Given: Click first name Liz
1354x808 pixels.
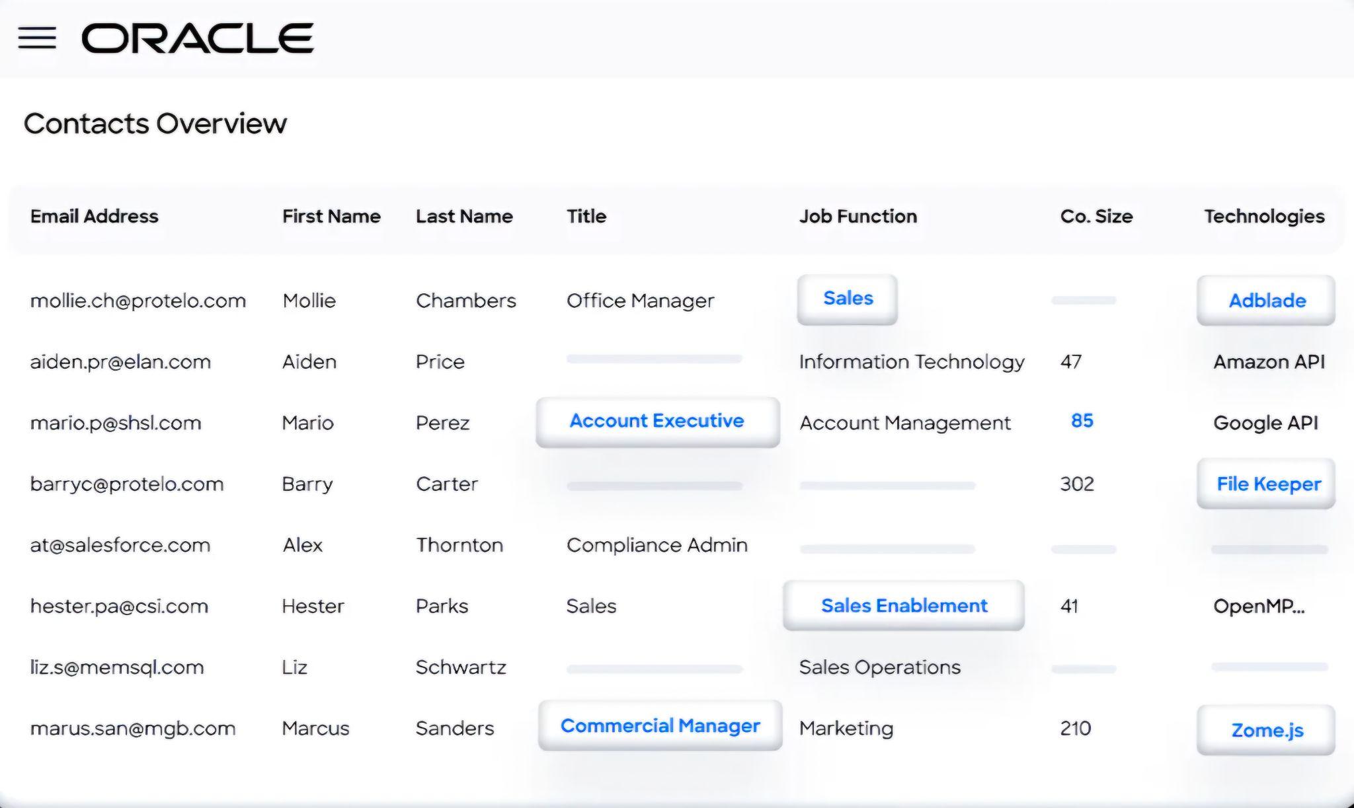Looking at the screenshot, I should coord(295,667).
